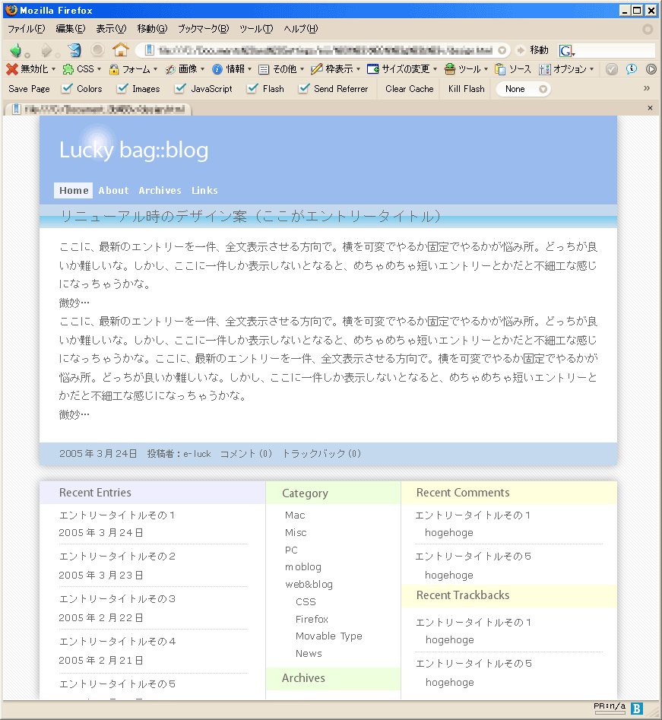Open the Google search engine icon

pyautogui.click(x=565, y=51)
